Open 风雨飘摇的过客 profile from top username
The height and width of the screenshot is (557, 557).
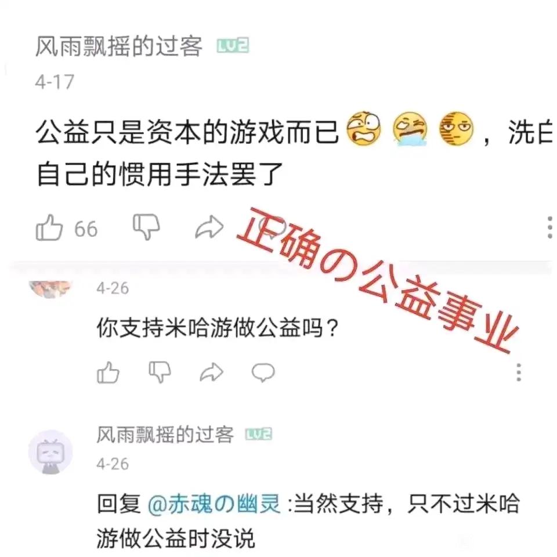click(x=118, y=46)
